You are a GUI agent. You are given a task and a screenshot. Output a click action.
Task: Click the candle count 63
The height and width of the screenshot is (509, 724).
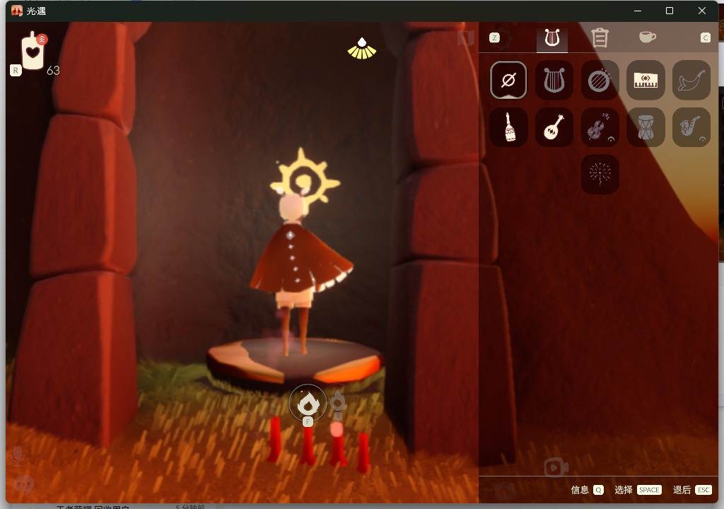pos(53,70)
